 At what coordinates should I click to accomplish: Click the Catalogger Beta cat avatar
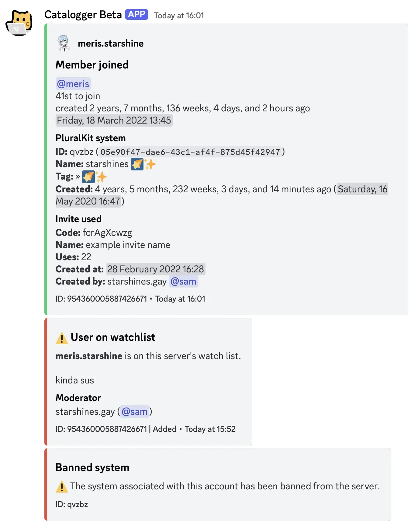pyautogui.click(x=19, y=23)
